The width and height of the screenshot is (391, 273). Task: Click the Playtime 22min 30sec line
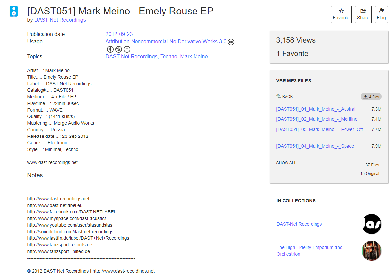click(53, 103)
